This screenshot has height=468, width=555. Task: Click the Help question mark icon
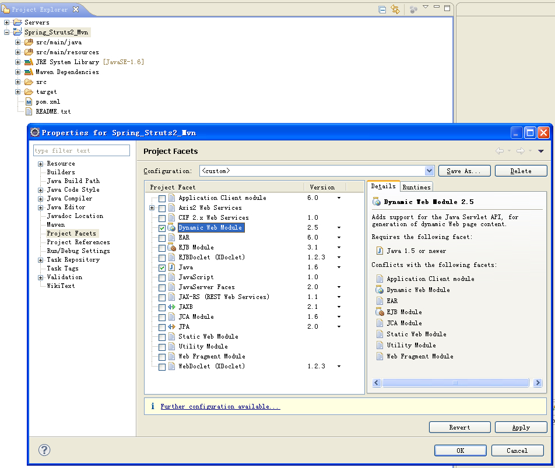44,450
